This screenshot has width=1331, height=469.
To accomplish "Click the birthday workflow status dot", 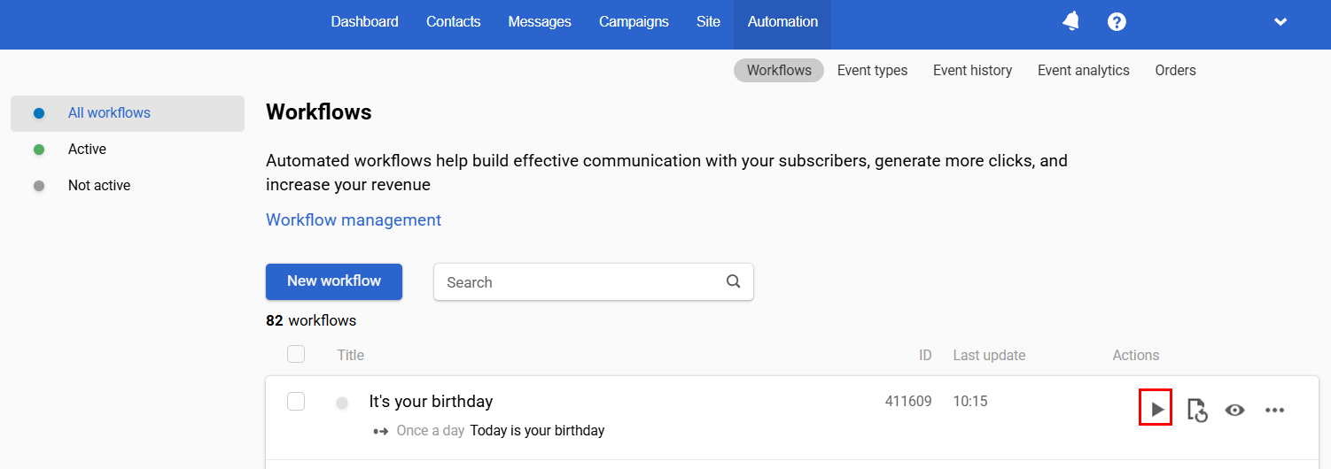I will point(342,403).
